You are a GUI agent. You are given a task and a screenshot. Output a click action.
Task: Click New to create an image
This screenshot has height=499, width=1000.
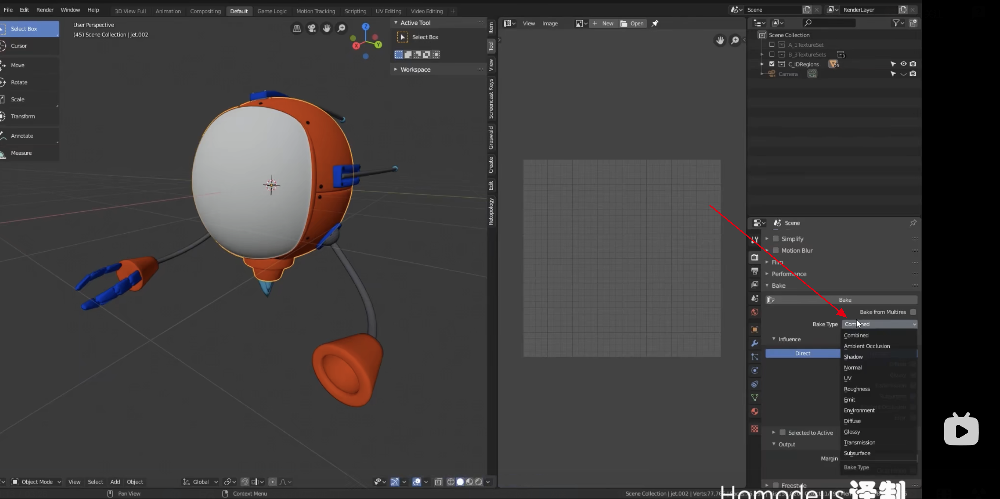coord(607,23)
